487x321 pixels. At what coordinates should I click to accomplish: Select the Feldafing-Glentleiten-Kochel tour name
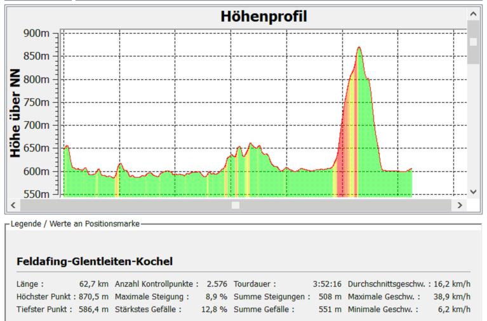pos(95,261)
